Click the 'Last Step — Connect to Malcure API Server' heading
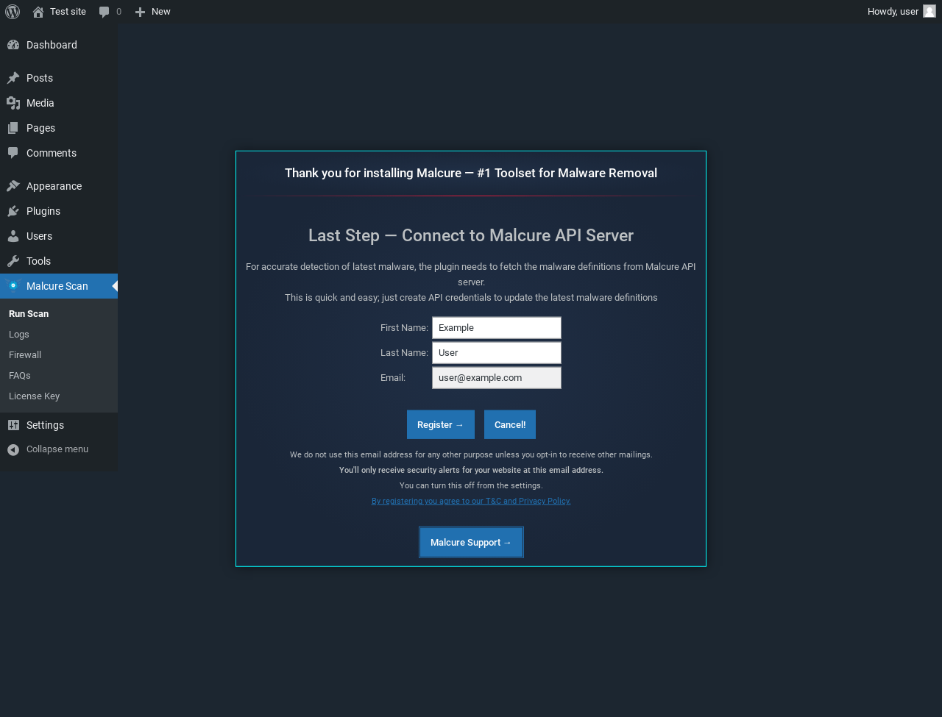The height and width of the screenshot is (717, 942). (x=471, y=235)
